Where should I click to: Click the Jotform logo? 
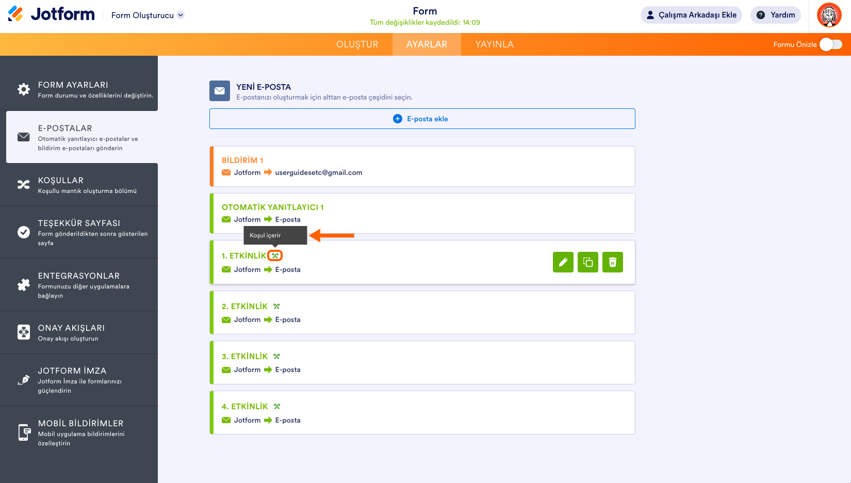tap(52, 14)
